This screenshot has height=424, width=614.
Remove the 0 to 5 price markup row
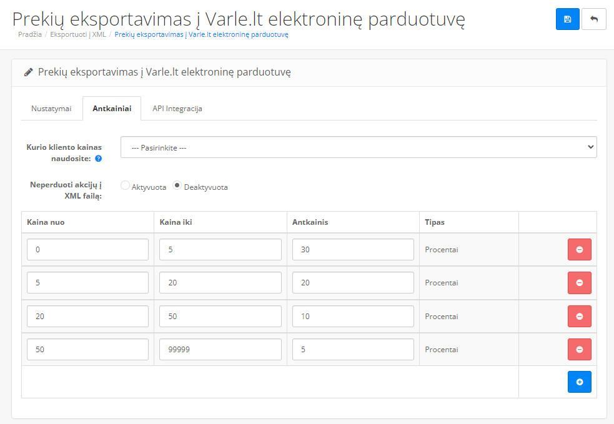579,250
